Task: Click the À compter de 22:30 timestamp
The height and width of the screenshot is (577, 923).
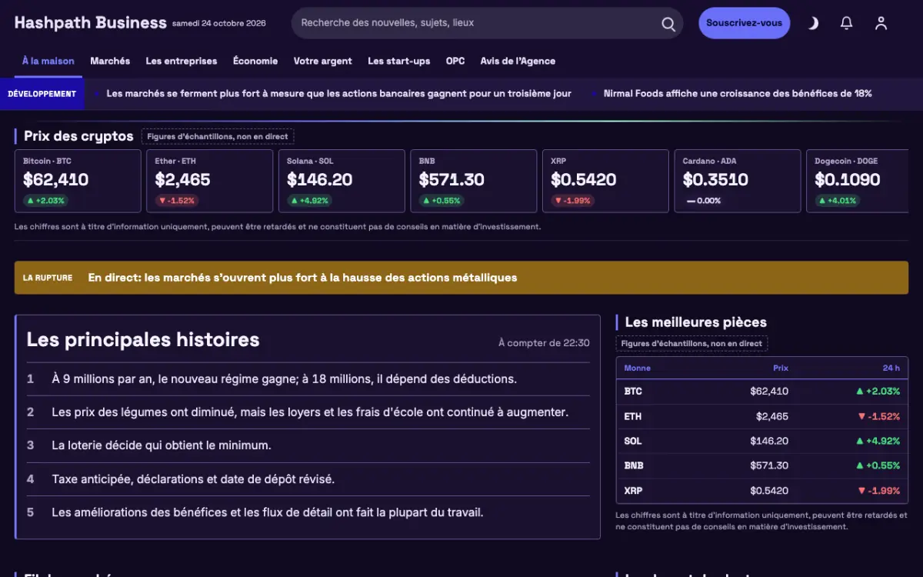Action: pos(544,343)
